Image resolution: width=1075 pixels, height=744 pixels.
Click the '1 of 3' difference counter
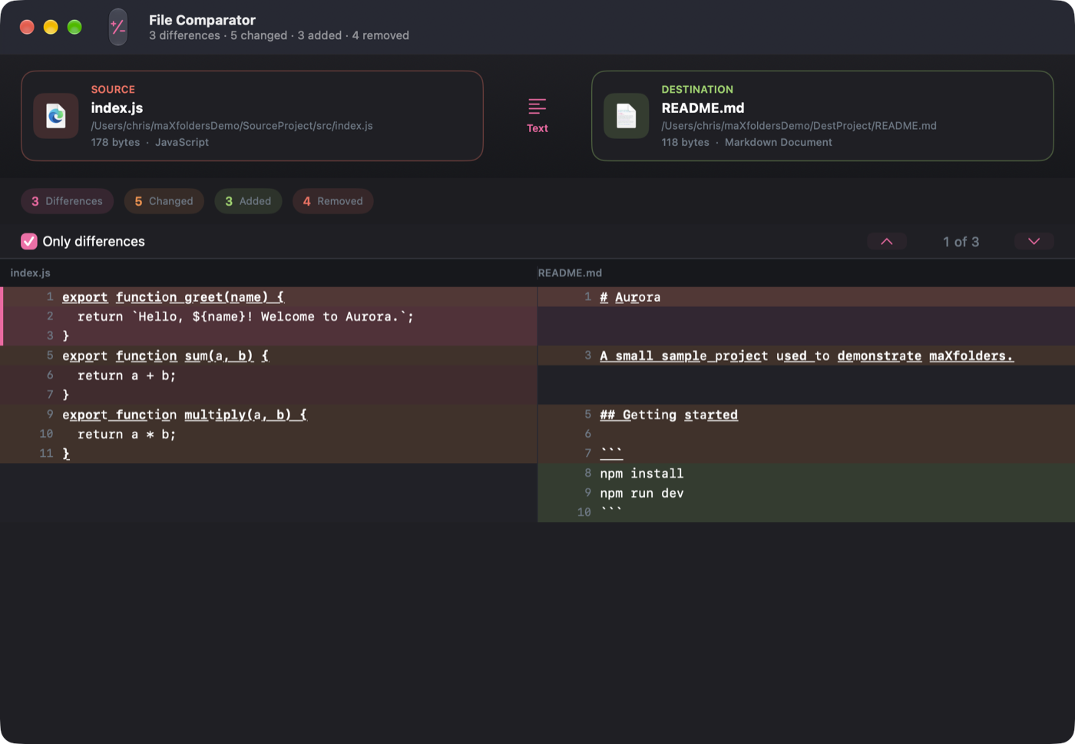[961, 242]
